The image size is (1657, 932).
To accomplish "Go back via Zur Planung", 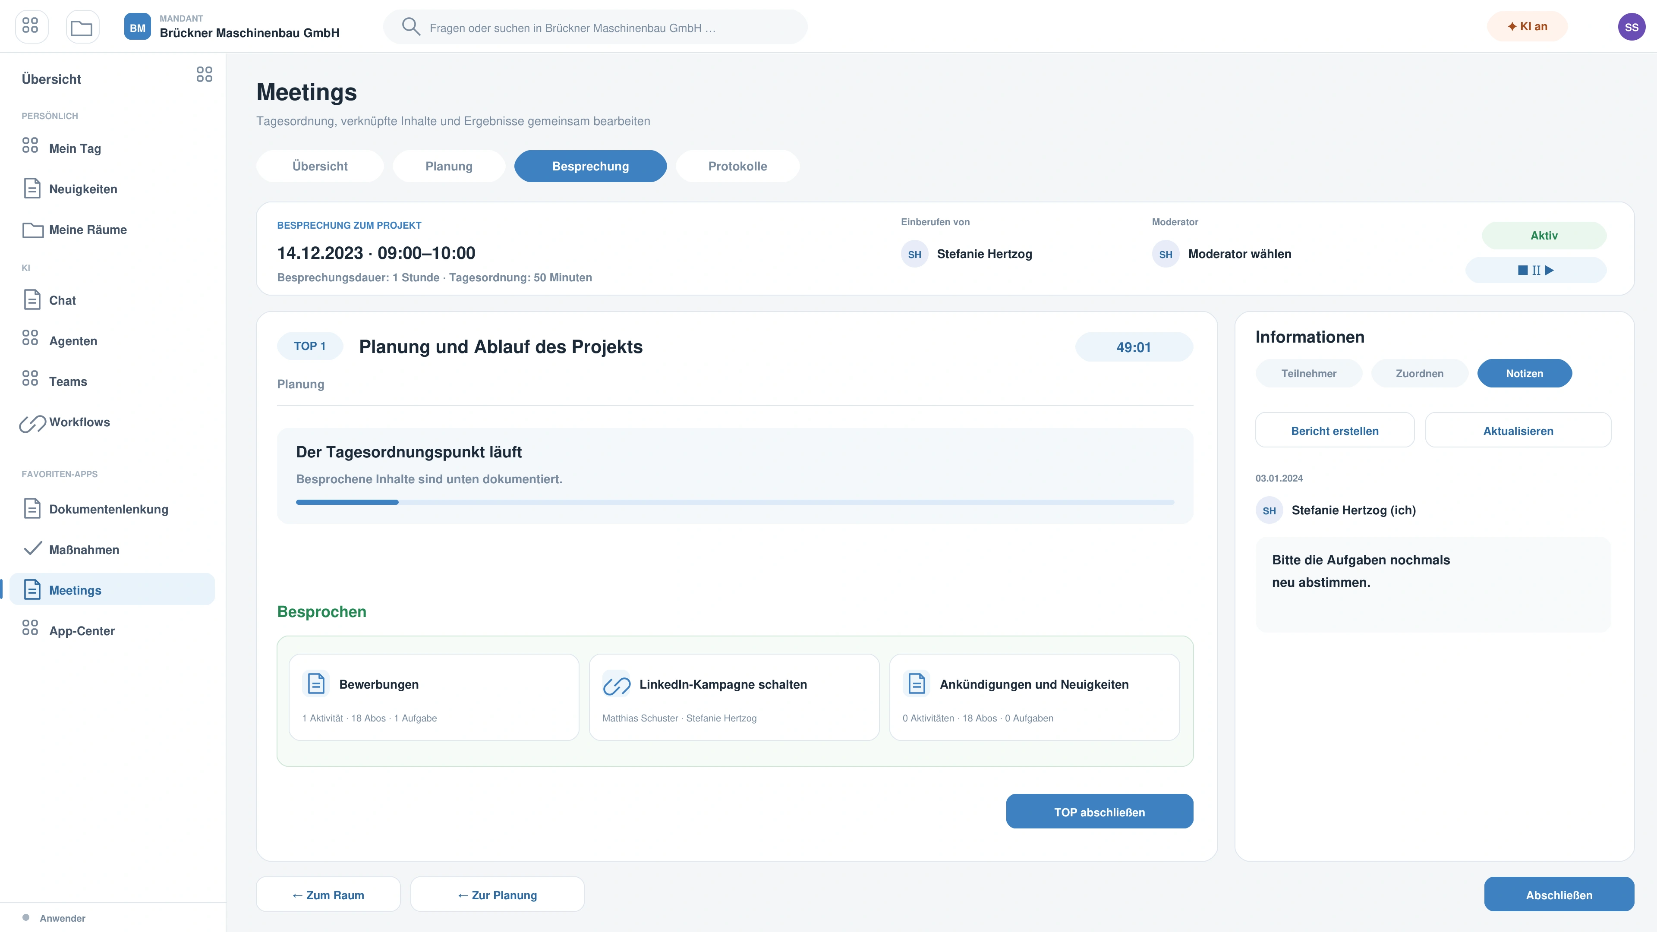I will click(497, 895).
